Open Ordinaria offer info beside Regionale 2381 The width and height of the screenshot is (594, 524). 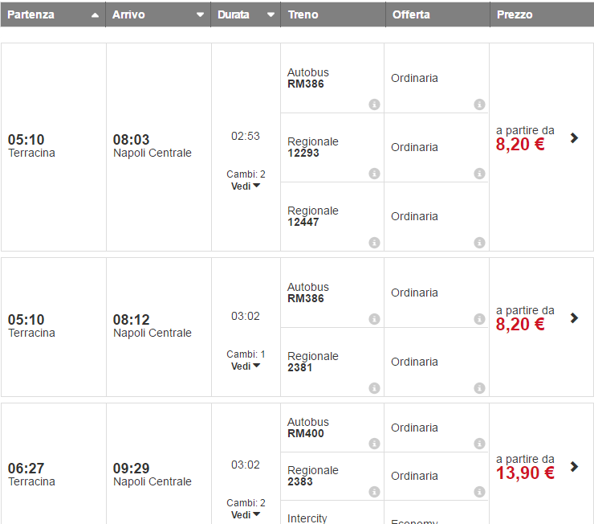(x=479, y=388)
